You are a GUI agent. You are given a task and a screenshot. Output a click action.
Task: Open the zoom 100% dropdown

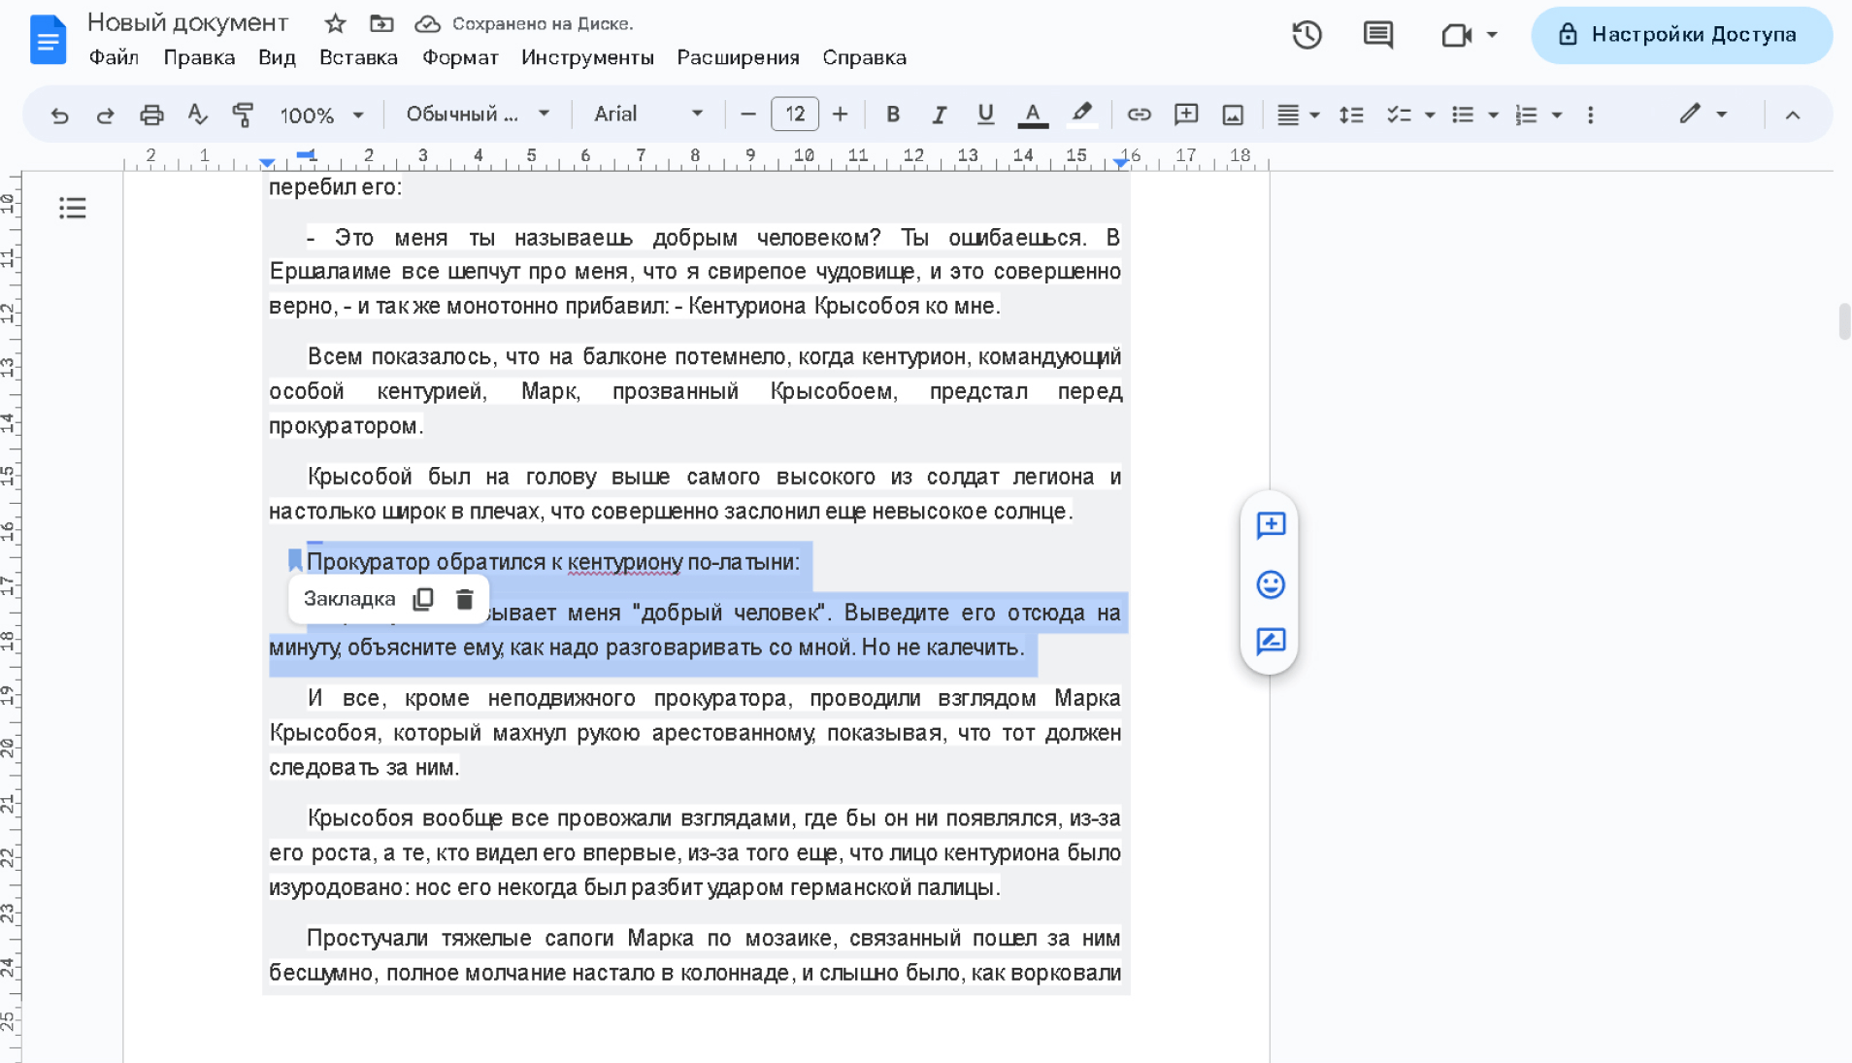point(321,116)
